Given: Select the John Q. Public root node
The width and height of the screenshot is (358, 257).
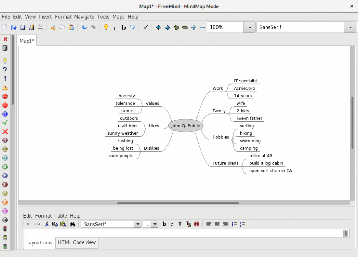Looking at the screenshot, I should coord(186,126).
